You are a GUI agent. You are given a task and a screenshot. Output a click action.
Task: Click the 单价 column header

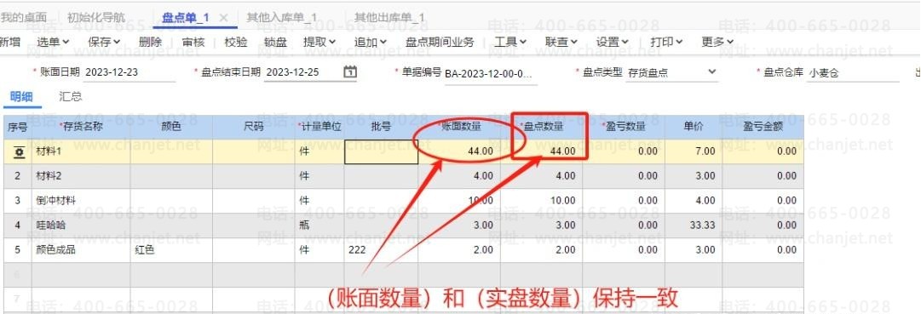(694, 127)
